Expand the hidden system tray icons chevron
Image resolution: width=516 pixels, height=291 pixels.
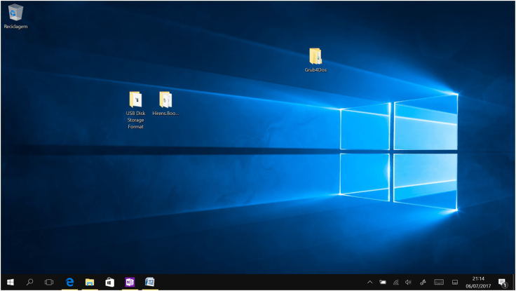[370, 283]
